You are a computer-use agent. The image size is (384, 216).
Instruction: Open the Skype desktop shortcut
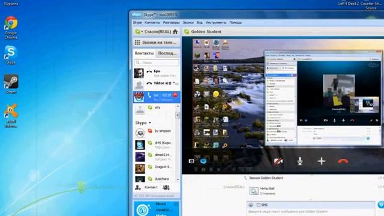click(11, 55)
